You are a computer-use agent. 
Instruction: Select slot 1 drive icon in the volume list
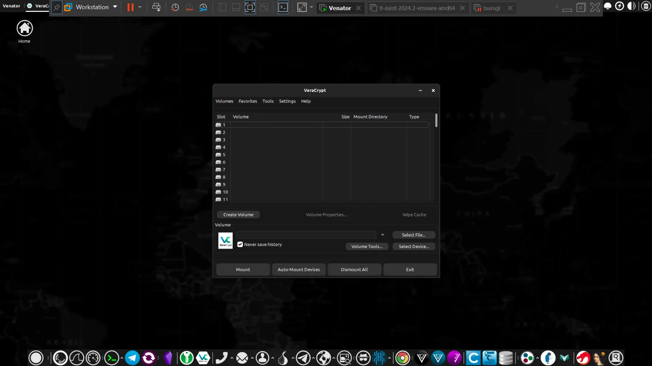click(218, 125)
